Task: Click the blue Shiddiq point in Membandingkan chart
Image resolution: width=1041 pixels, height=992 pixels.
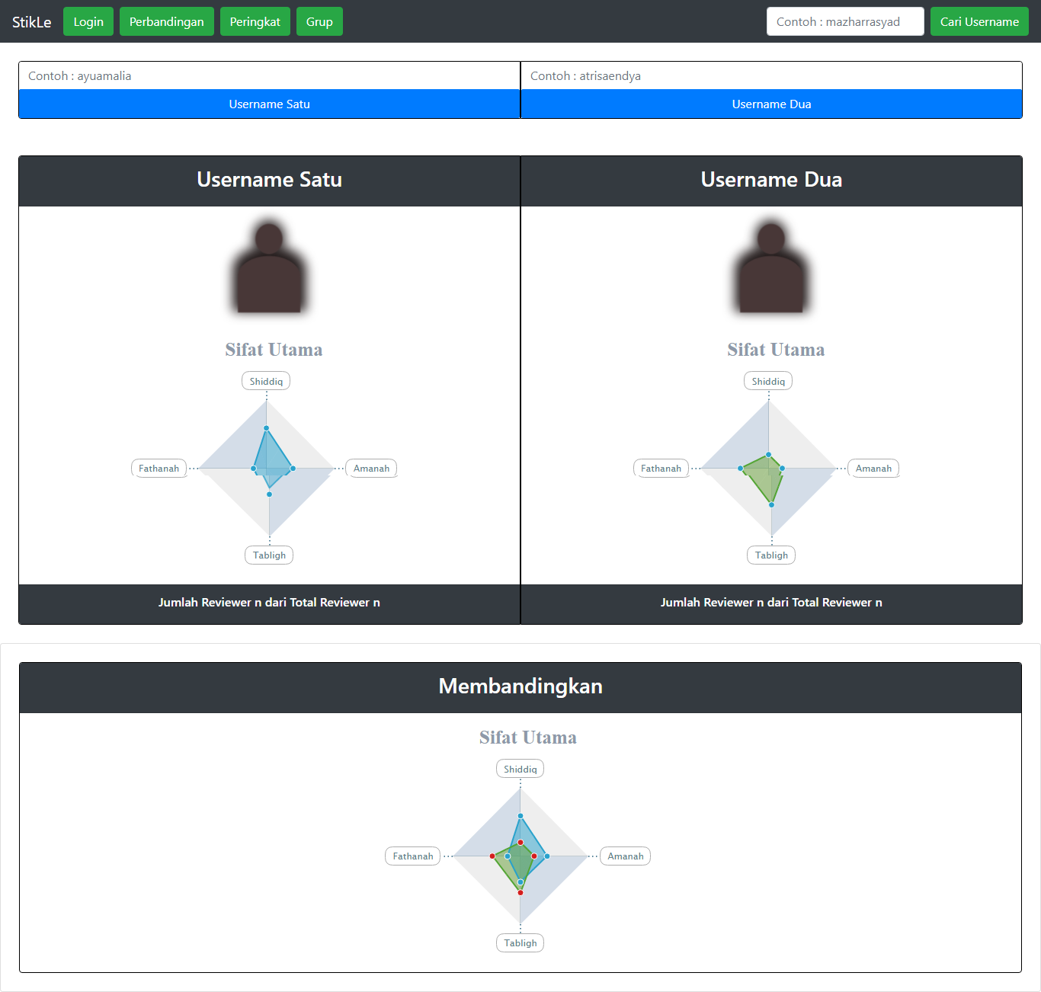Action: [x=520, y=816]
